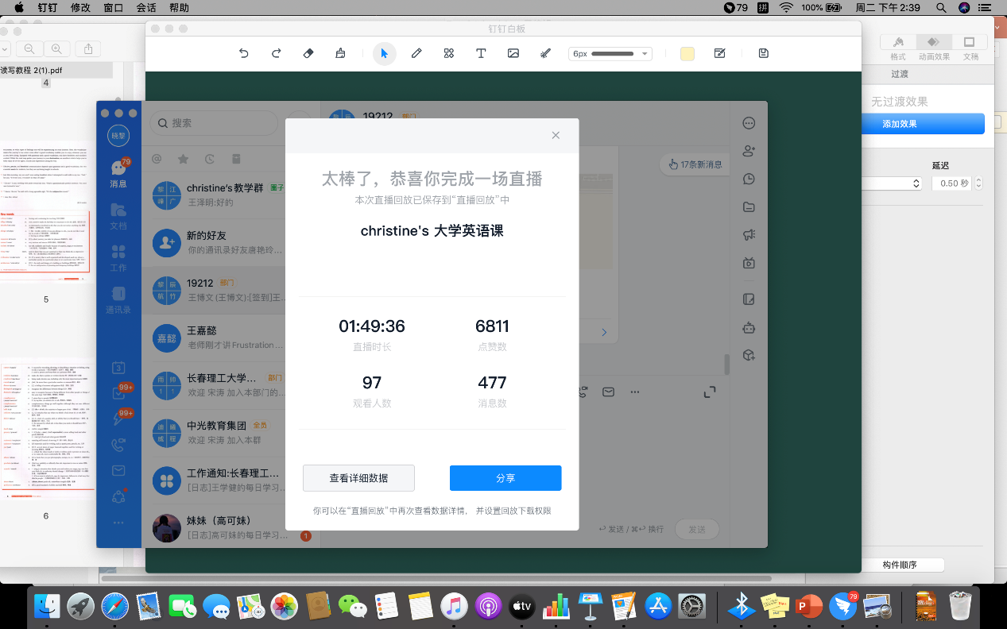Select the pen tool in whiteboard toolbar
This screenshot has height=629, width=1007.
coord(416,53)
